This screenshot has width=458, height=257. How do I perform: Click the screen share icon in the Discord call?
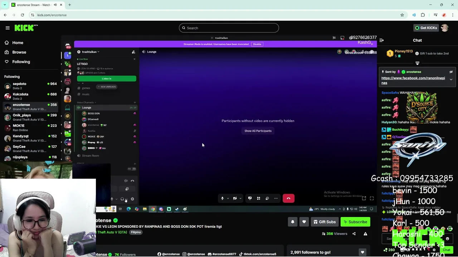point(250,198)
